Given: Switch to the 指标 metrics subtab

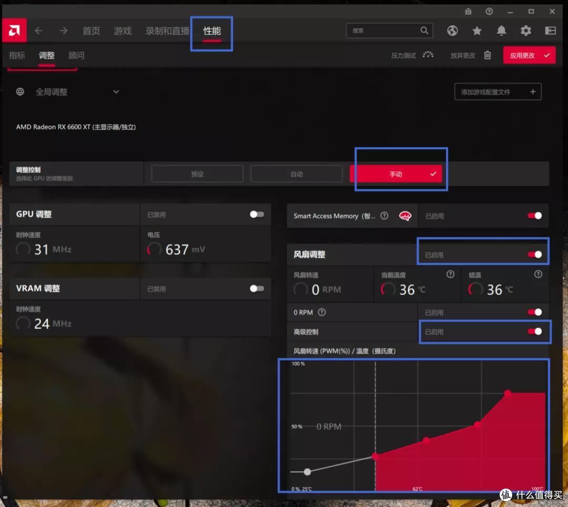Looking at the screenshot, I should [17, 55].
